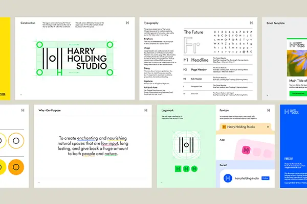Viewport: 307px width, 204px height.
Task: Click the Favicon heading
Action: coord(224,110)
